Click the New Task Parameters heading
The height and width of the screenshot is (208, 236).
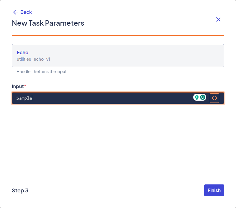point(48,23)
